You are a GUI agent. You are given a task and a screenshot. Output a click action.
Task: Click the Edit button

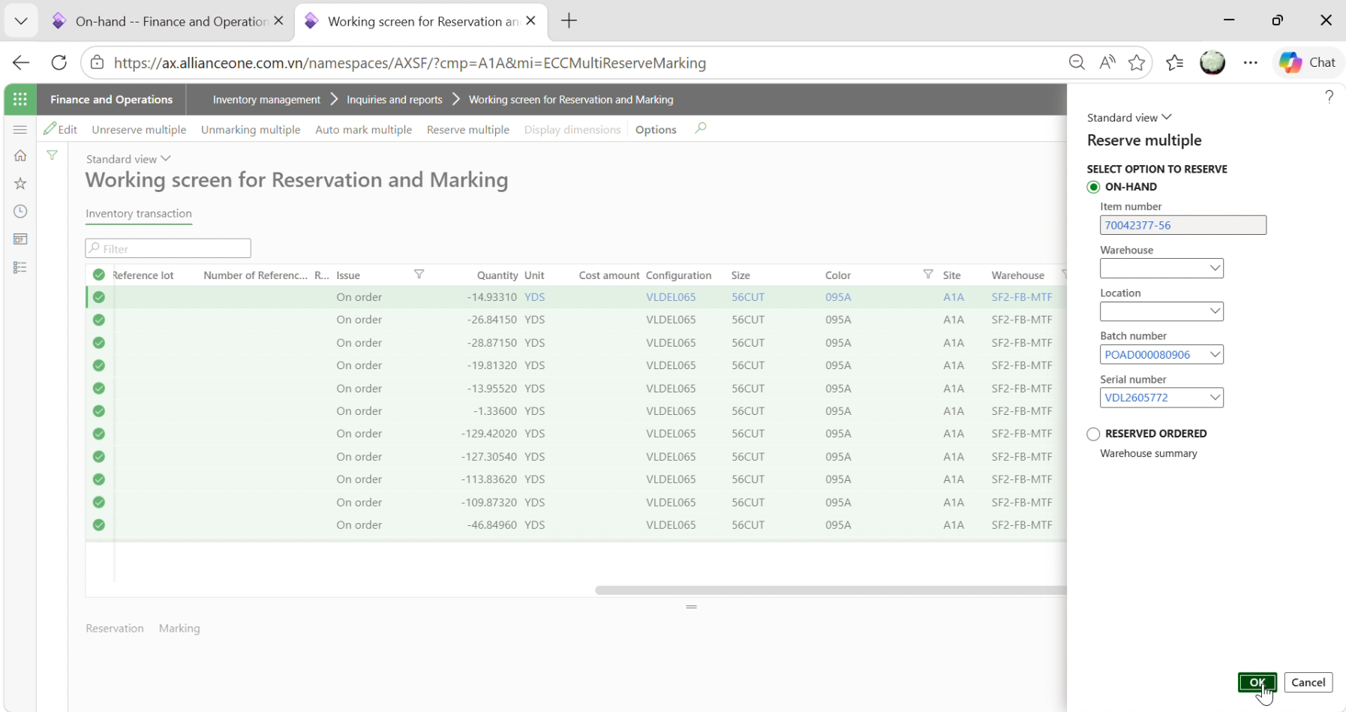pos(61,129)
